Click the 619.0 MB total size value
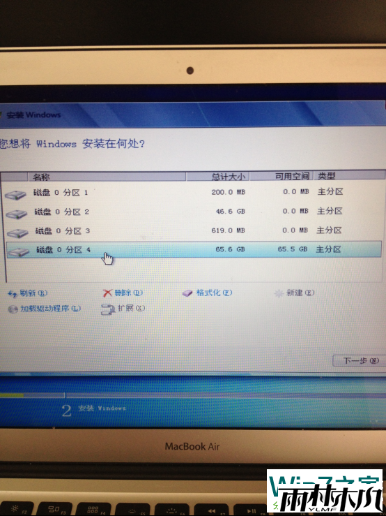This screenshot has width=386, height=516. 229,230
